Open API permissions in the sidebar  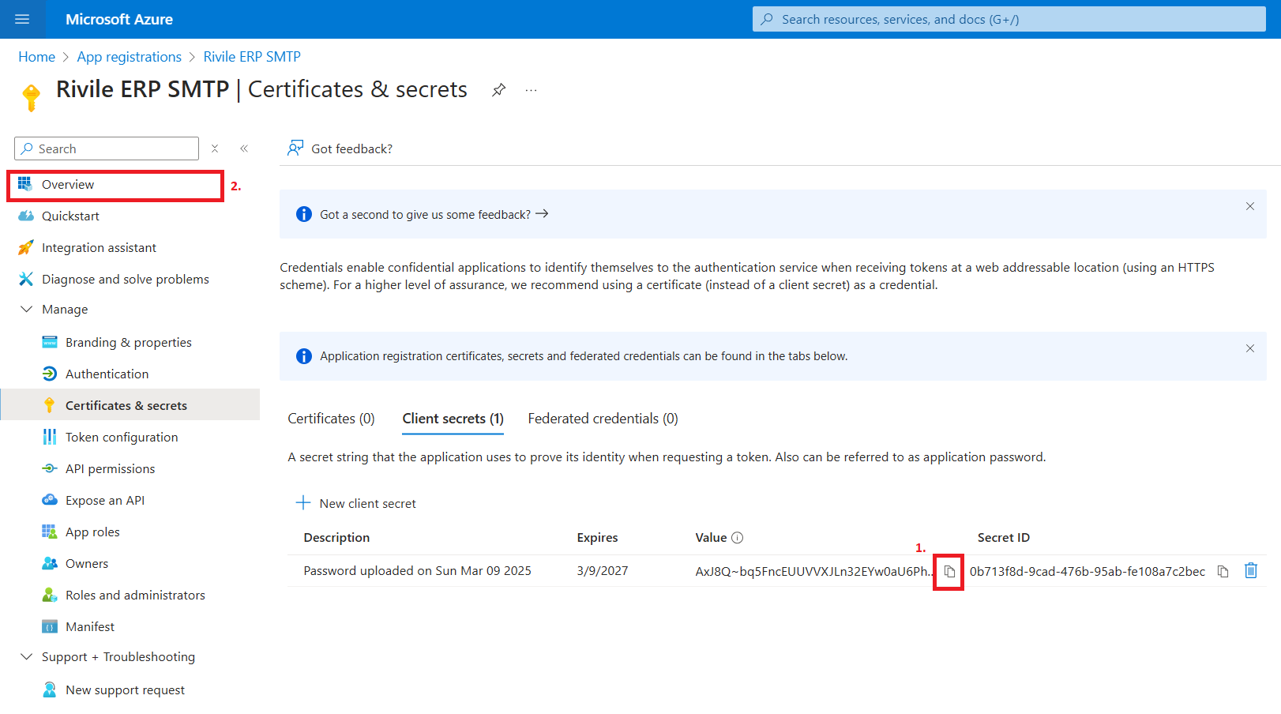(x=110, y=469)
